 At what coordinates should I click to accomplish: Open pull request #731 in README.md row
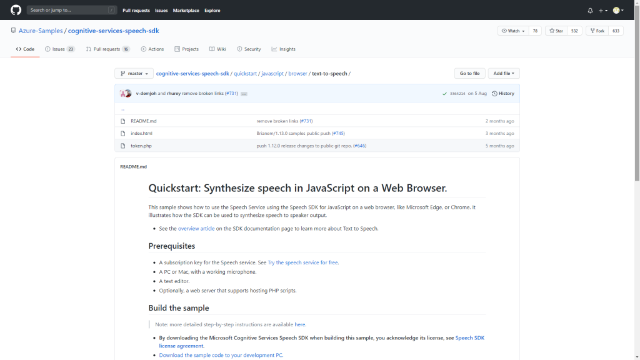click(x=306, y=121)
